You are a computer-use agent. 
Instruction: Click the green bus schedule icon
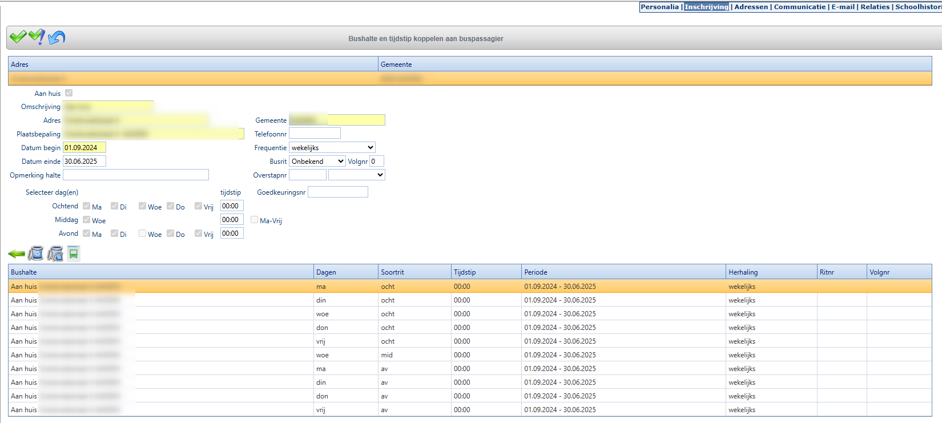coord(74,253)
